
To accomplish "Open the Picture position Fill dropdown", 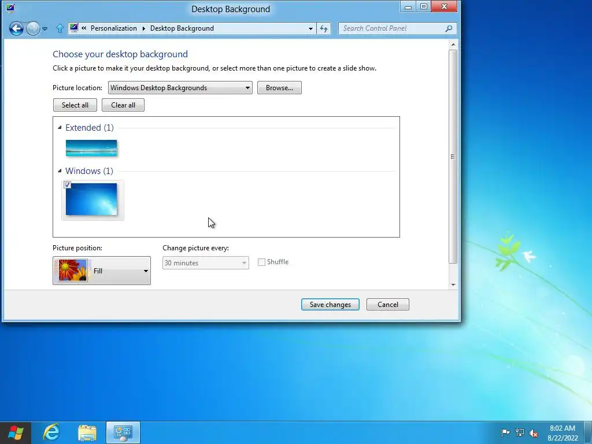I will click(x=102, y=271).
